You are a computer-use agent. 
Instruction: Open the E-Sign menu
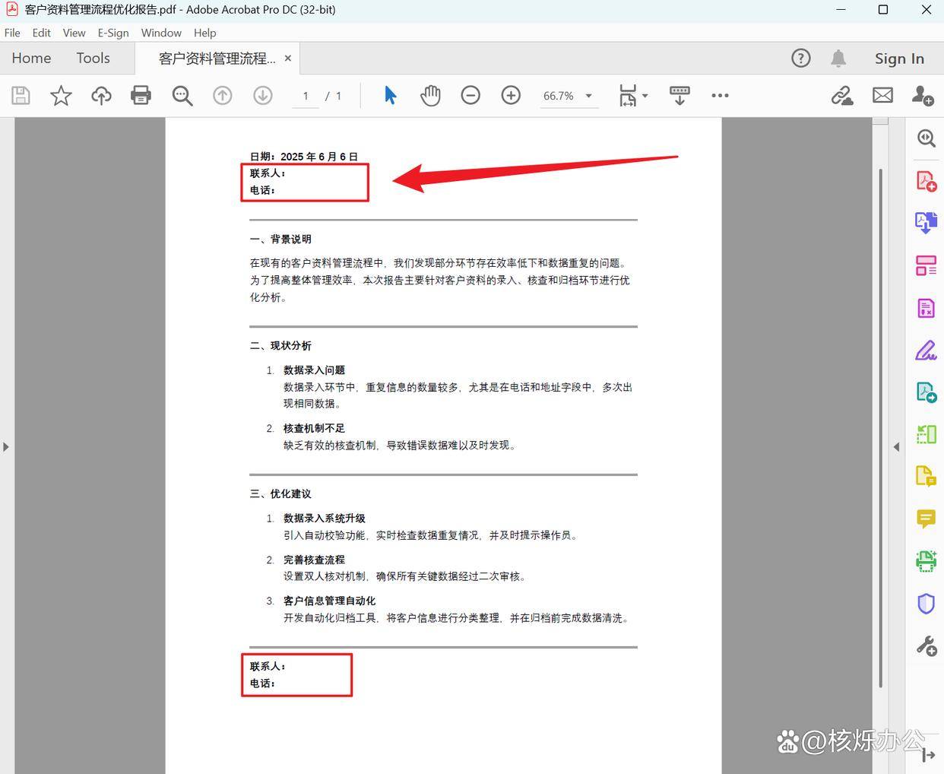113,33
